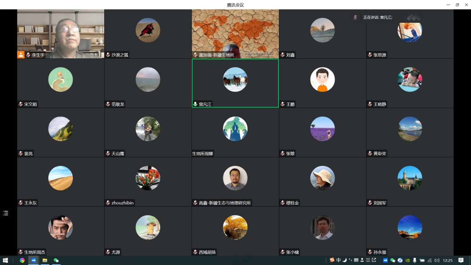Click the host icon beside 李生宇
Viewport: 471px width, 265px height.
pos(21,55)
